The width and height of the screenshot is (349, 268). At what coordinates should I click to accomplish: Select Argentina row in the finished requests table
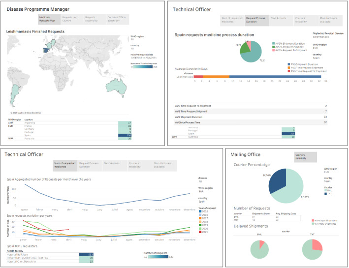click(69, 123)
